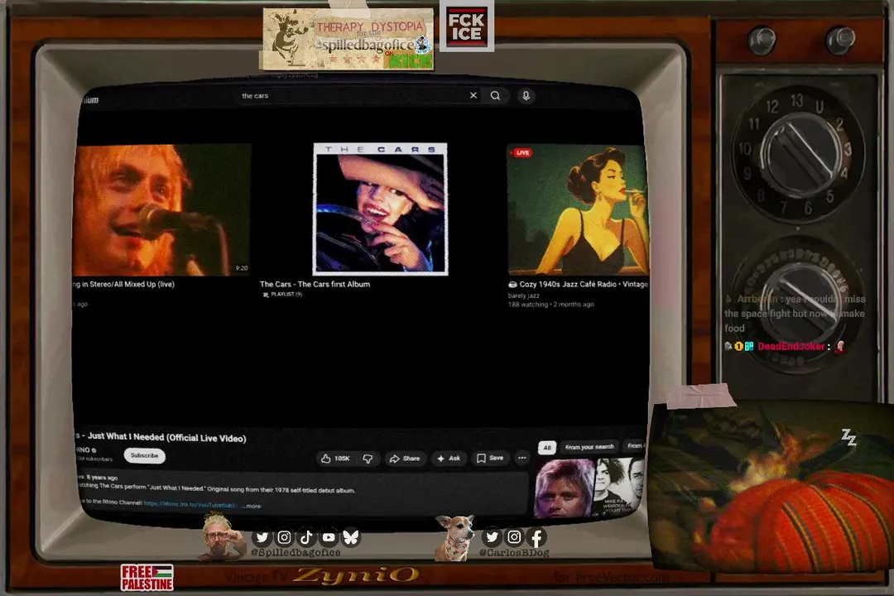This screenshot has height=596, width=894.
Task: Click the Instagram icon beside @Spilledbagofice
Action: click(284, 537)
